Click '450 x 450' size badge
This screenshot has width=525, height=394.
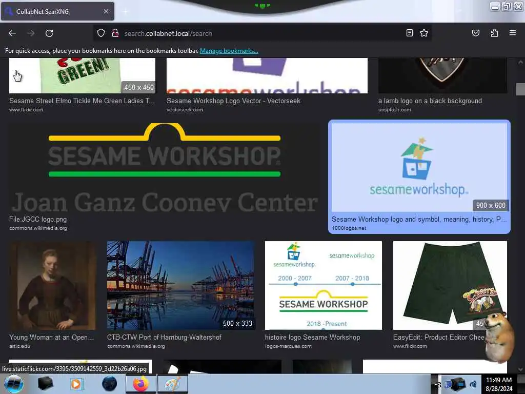tap(138, 87)
